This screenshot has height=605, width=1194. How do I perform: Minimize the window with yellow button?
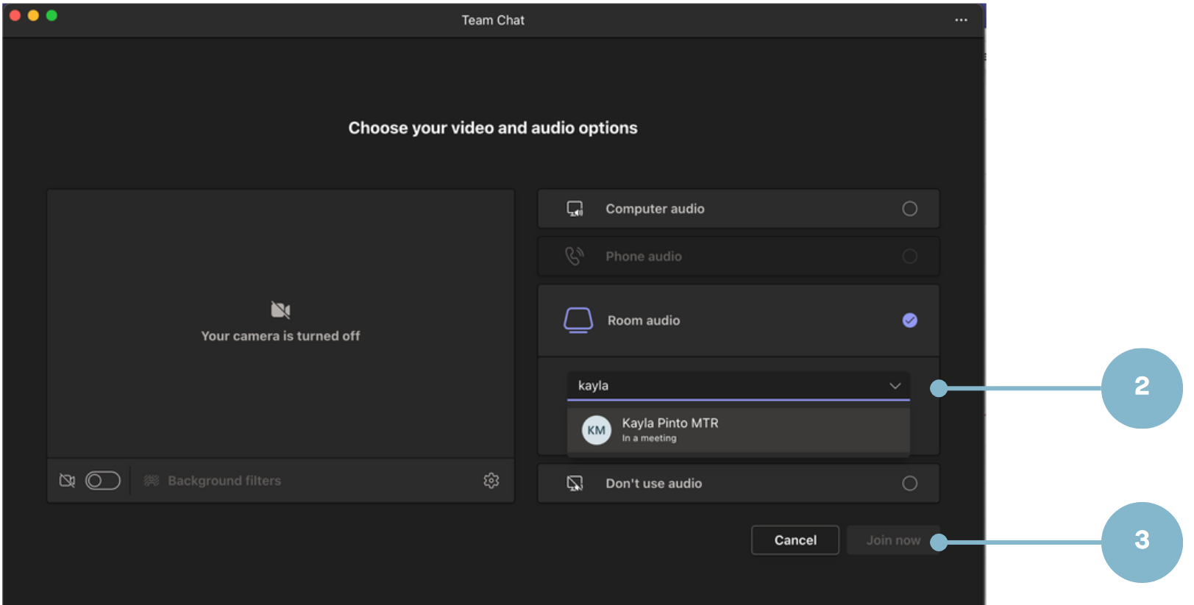tap(33, 15)
